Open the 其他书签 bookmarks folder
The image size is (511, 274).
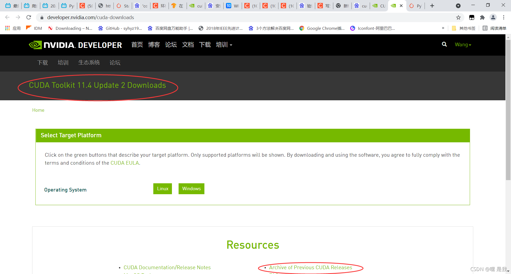(464, 28)
